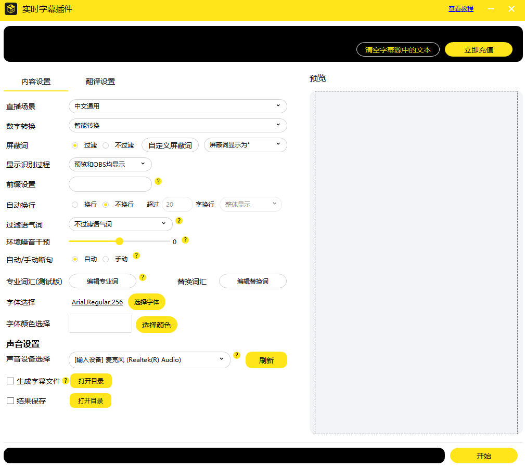Image resolution: width=525 pixels, height=469 pixels.
Task: Open the 直播场景 dropdown showing 中文通用
Action: coord(177,106)
